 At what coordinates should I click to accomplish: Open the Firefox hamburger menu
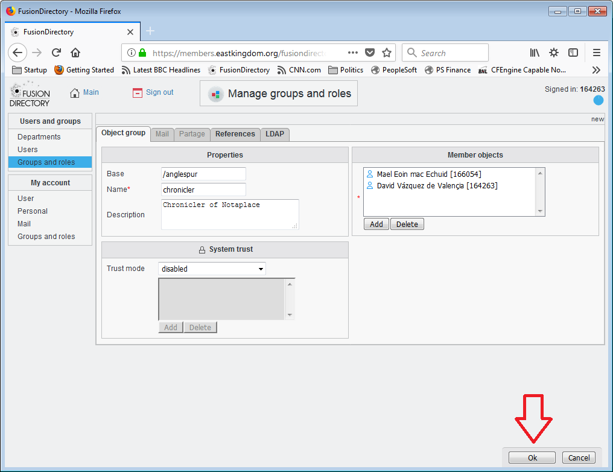point(597,53)
